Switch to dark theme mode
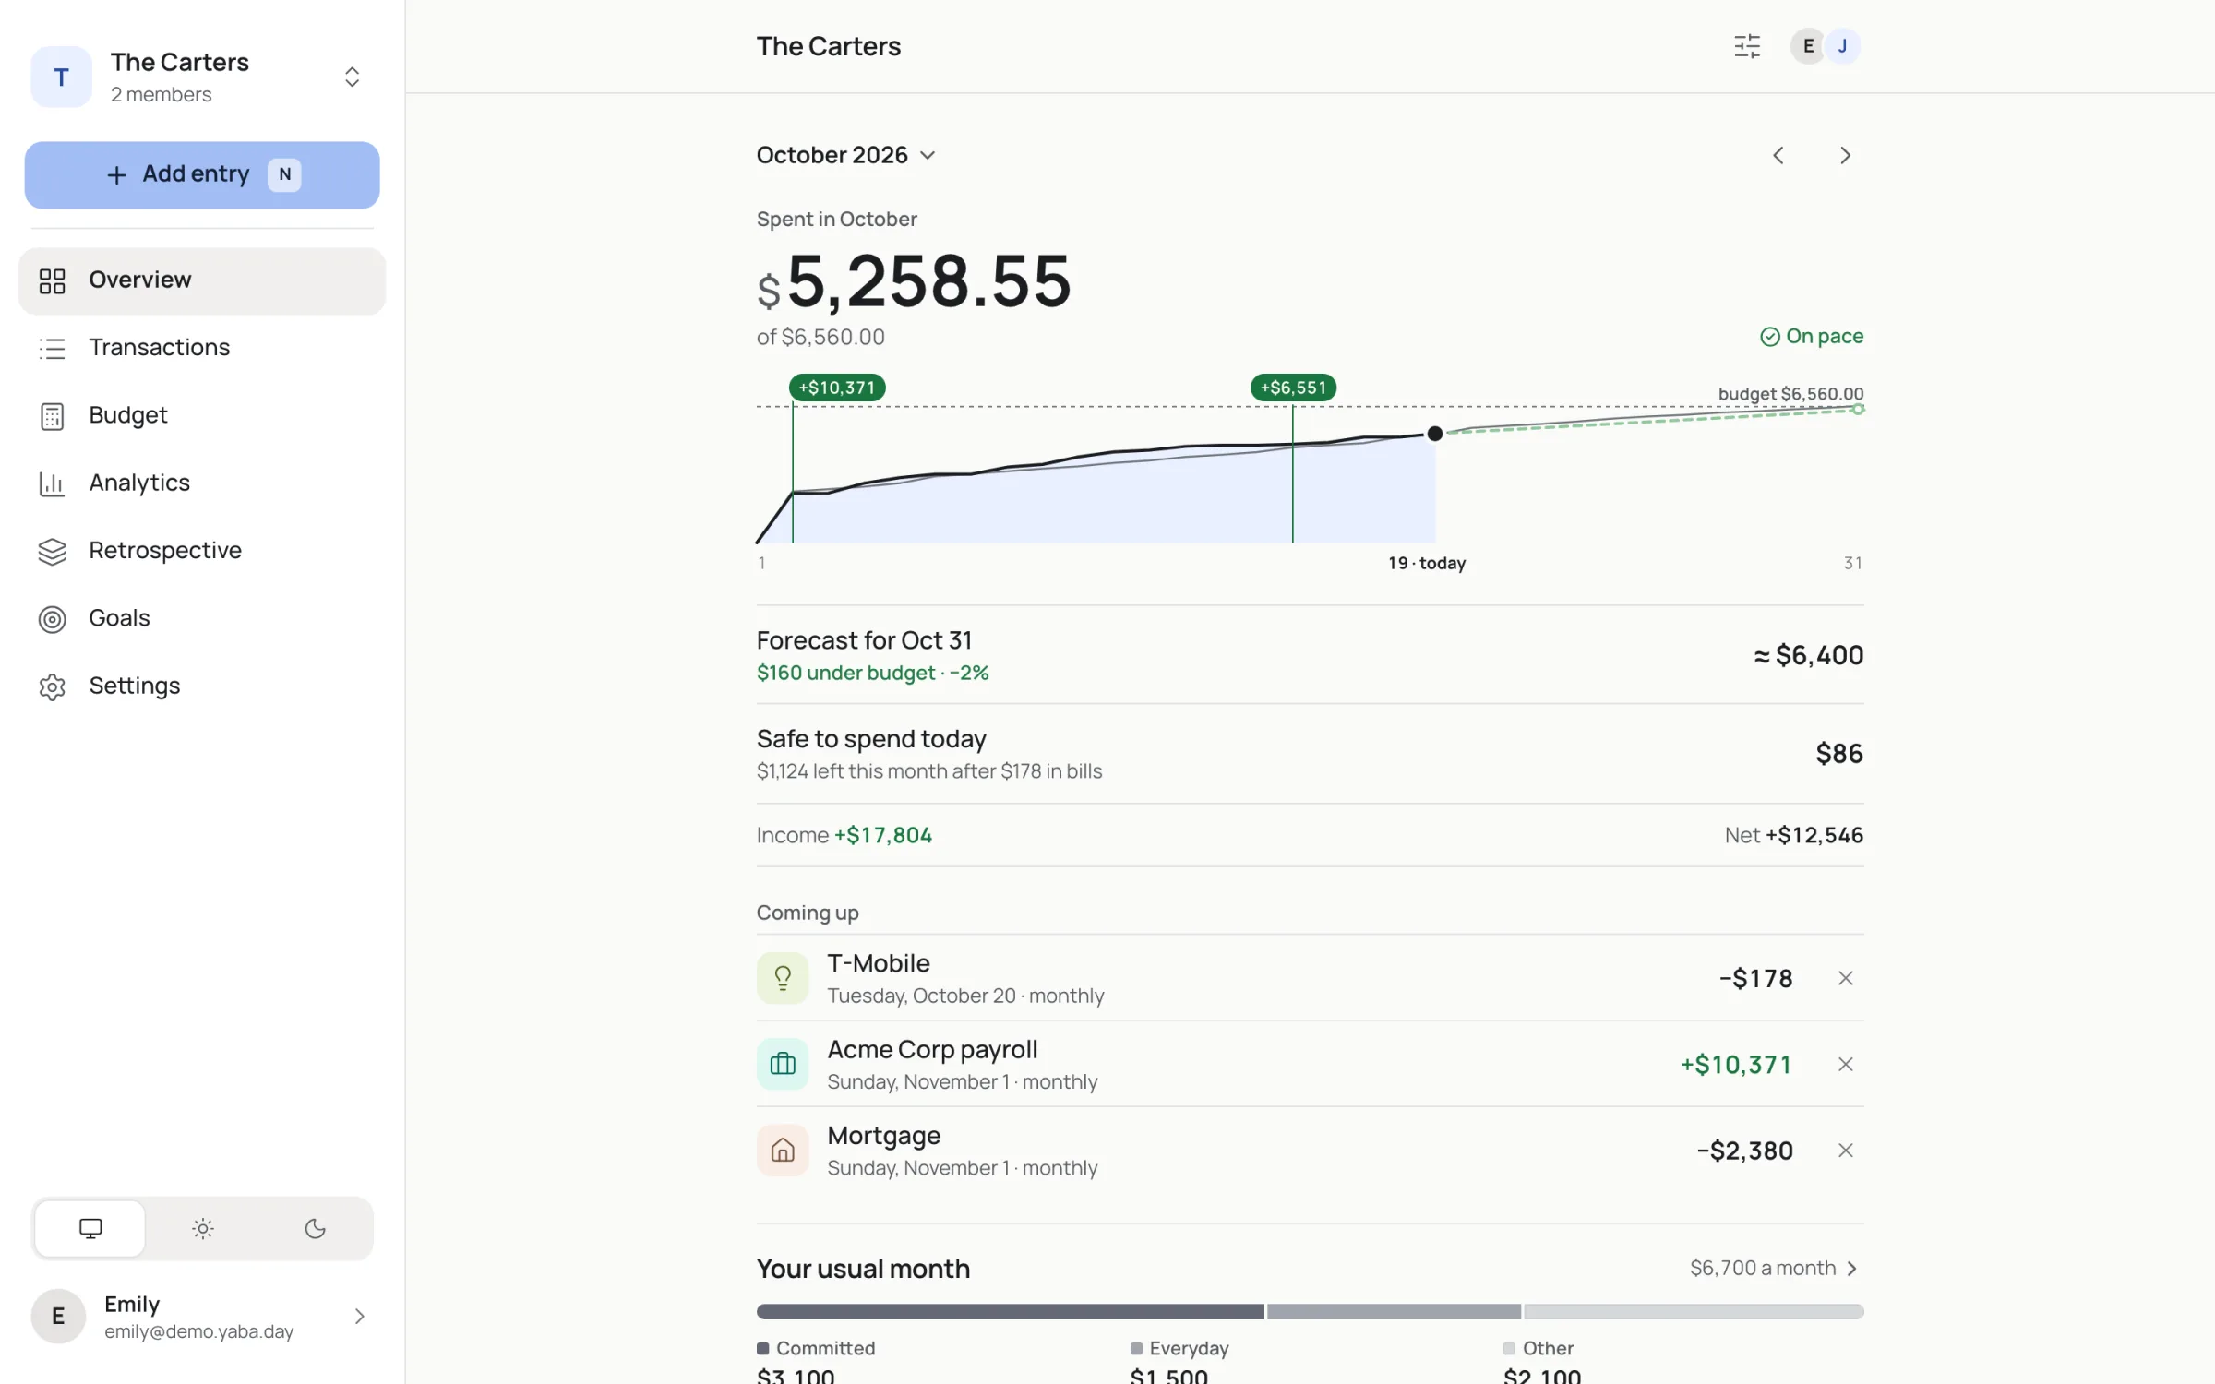Image resolution: width=2215 pixels, height=1384 pixels. pos(315,1228)
